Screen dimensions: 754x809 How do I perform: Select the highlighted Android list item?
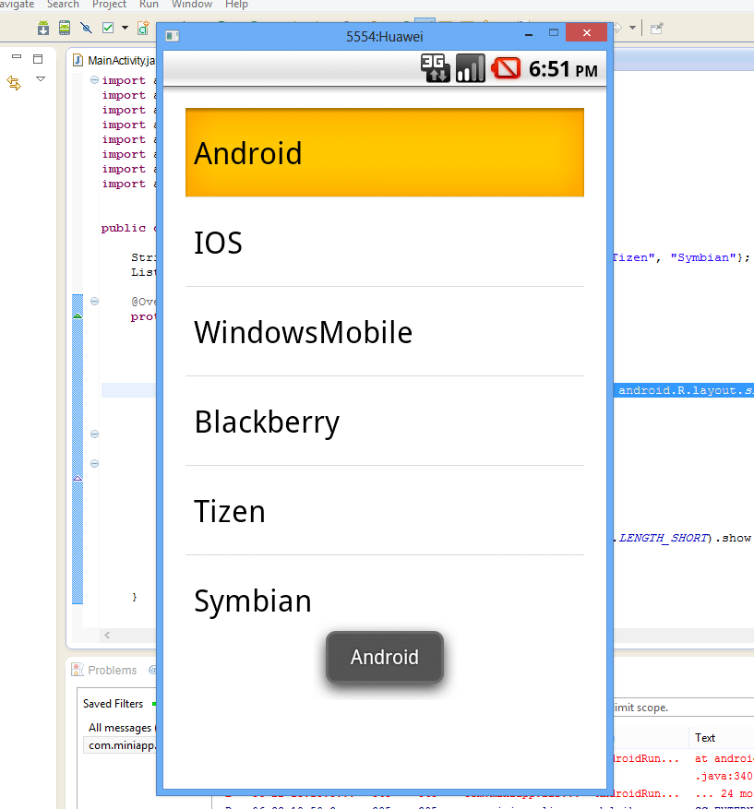pos(385,152)
